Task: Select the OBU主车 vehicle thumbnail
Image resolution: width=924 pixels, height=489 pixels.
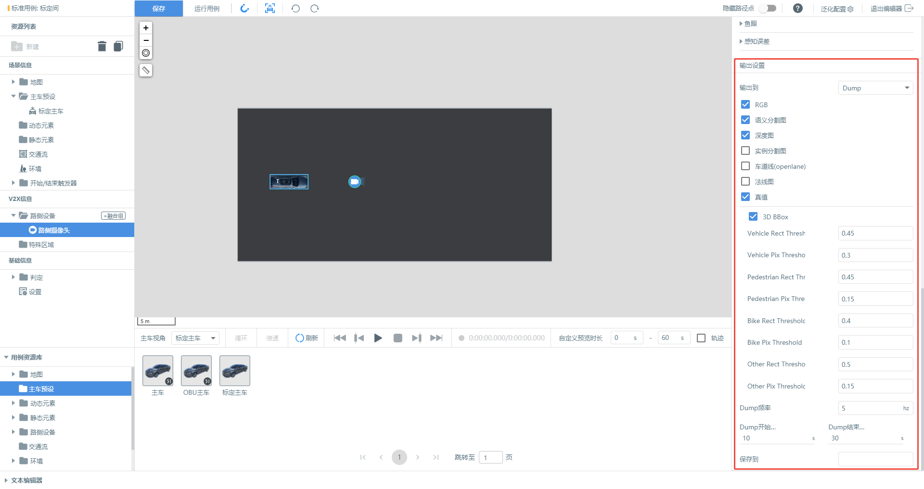Action: 196,371
